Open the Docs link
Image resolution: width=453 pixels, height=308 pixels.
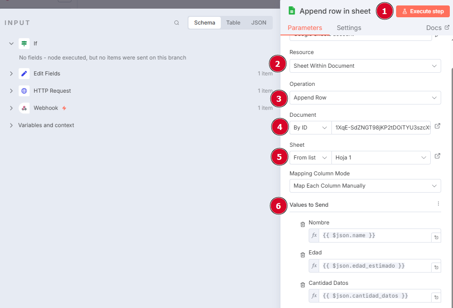(x=438, y=28)
